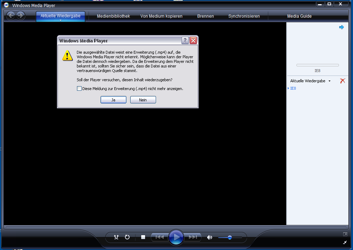
Task: Skip to the previous track
Action: pyautogui.click(x=160, y=237)
